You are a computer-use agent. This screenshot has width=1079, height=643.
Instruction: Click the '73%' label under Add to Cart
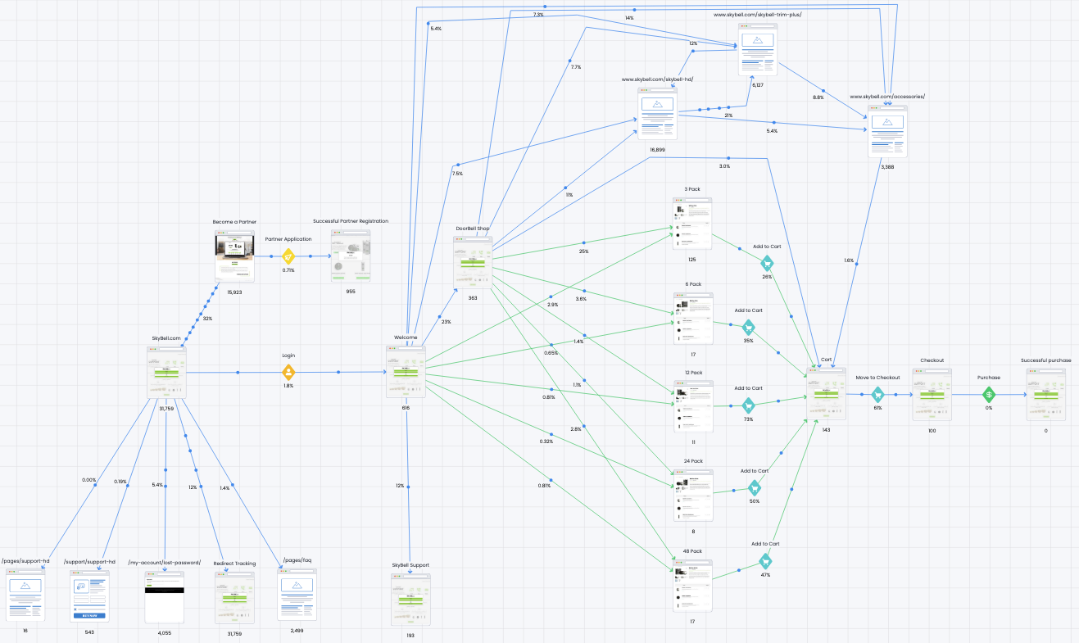(x=748, y=419)
